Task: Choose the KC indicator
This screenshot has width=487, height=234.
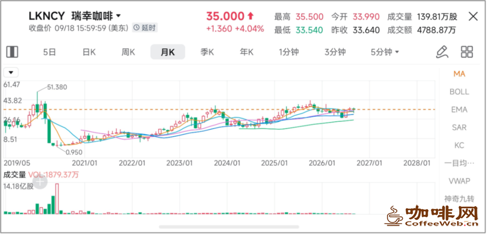Action: (x=459, y=145)
